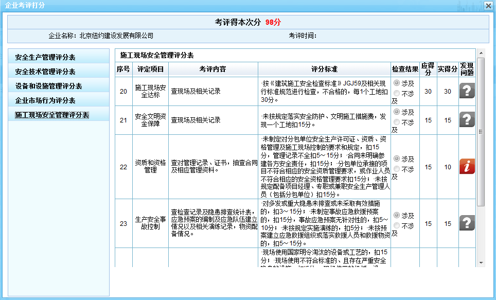Select 涉及 for row 20 施工现场安全达标
496x300 pixels.
397,83
